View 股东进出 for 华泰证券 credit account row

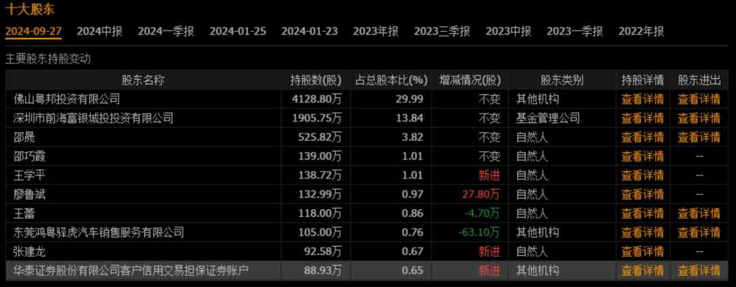(699, 270)
